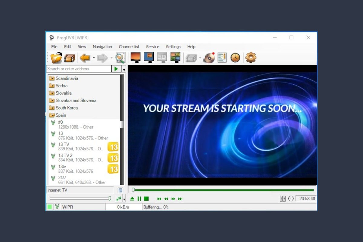Screen dimensions: 363x242
Task: Open the View menu
Action: (x=82, y=47)
